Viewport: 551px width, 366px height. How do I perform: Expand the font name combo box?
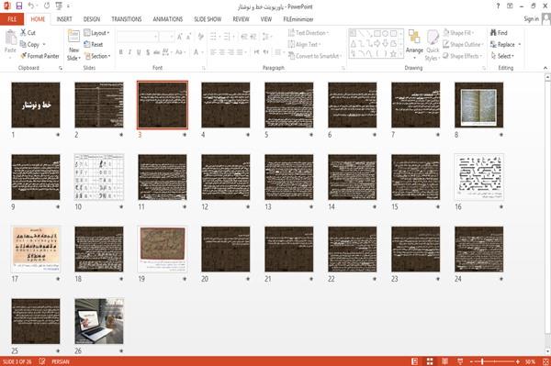point(155,37)
